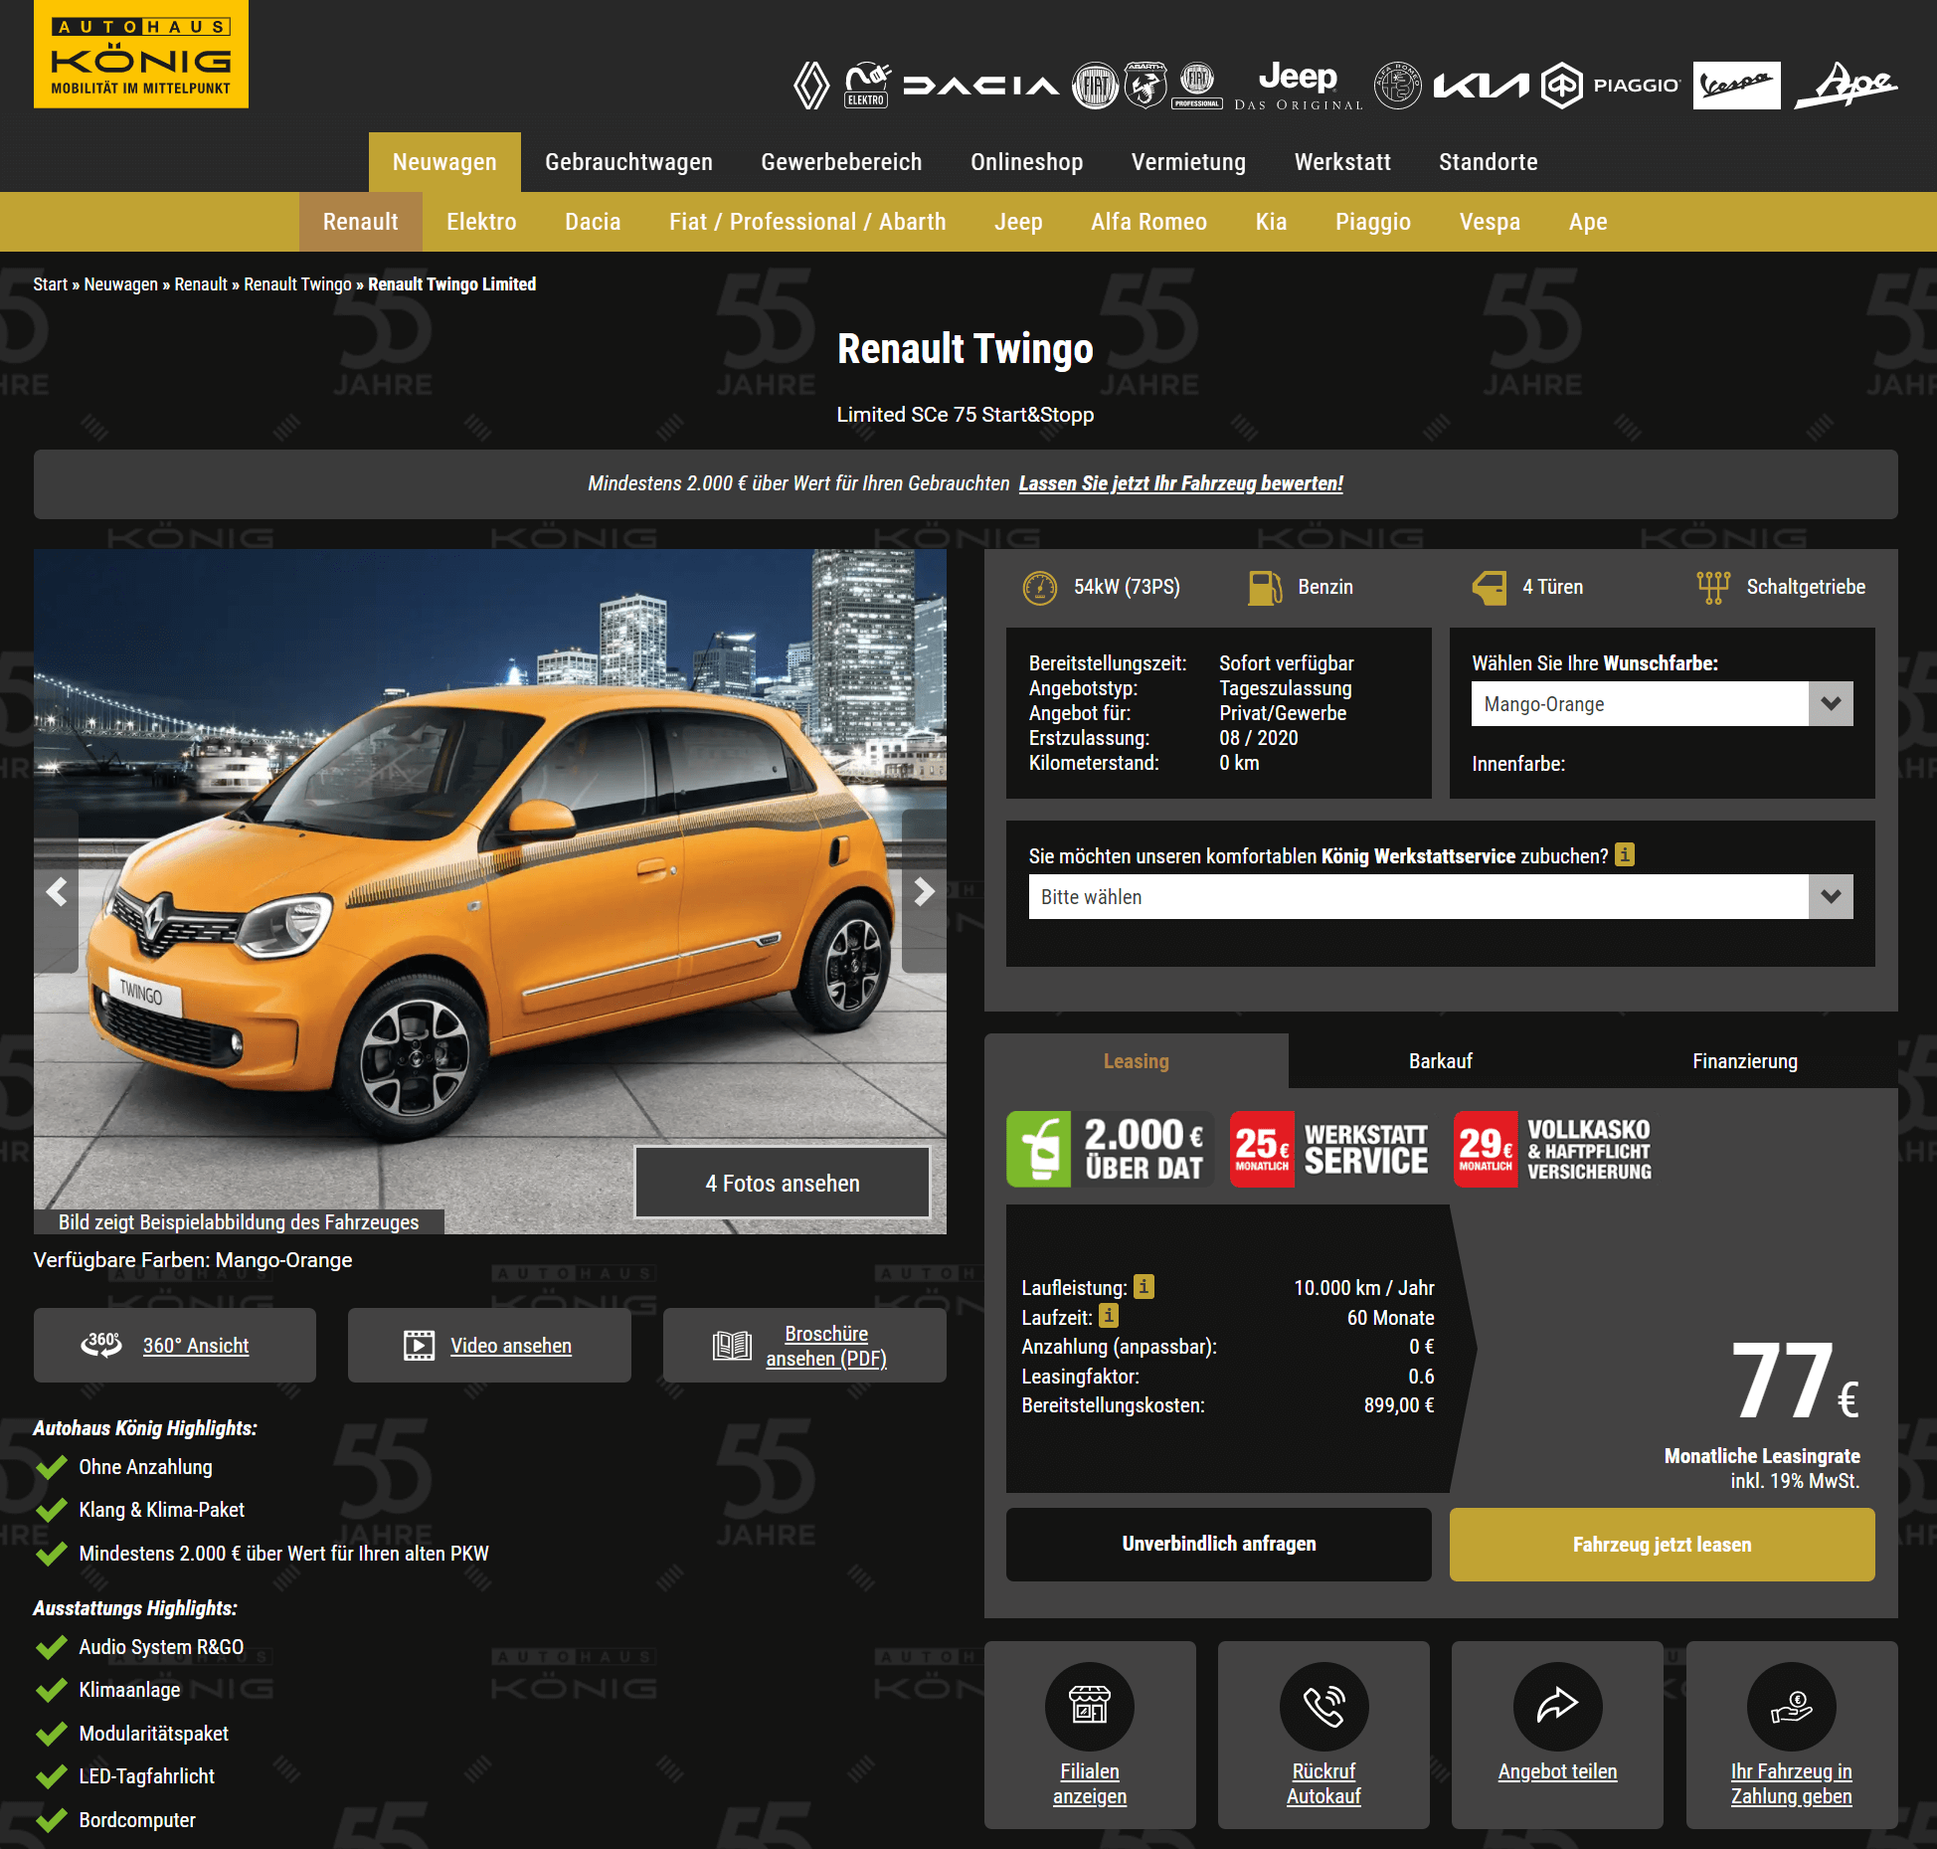
Task: Open the Filialen anzeigen link
Action: click(x=1090, y=1783)
